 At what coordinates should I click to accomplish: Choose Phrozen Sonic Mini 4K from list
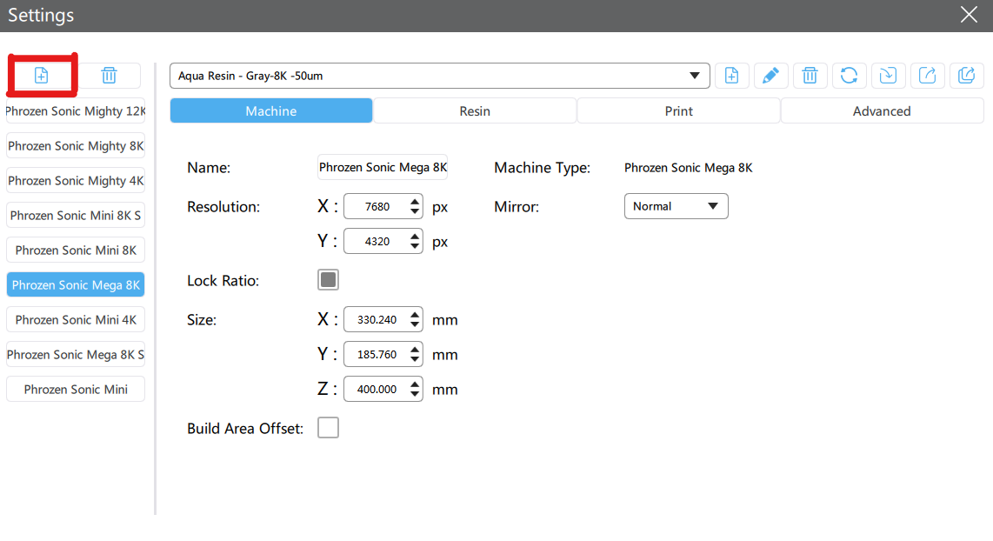pos(76,320)
